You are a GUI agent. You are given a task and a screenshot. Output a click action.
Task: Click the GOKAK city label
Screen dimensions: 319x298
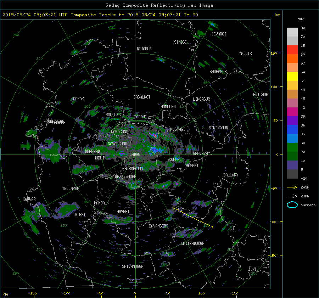[x=78, y=99]
